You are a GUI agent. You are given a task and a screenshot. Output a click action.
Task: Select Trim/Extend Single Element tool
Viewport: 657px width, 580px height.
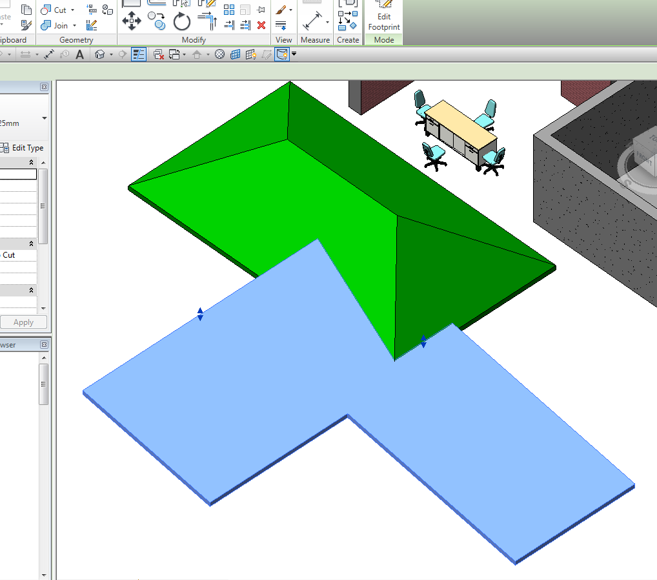click(x=229, y=25)
